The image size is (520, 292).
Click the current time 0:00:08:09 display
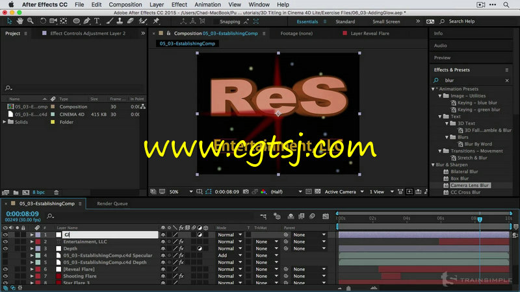pos(22,214)
